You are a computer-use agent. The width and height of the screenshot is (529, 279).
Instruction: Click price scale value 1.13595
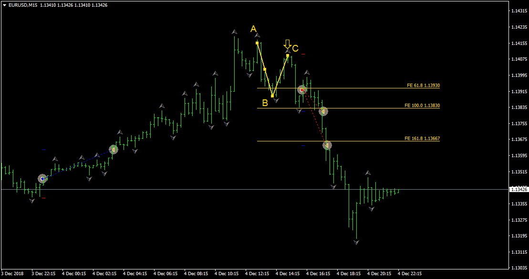[x=519, y=156]
